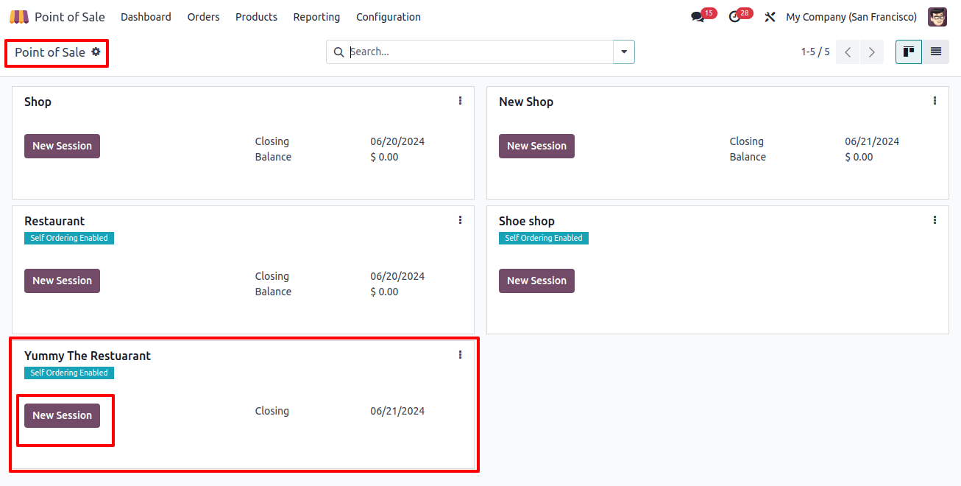961x486 pixels.
Task: Click the New Shop card title
Action: (526, 102)
